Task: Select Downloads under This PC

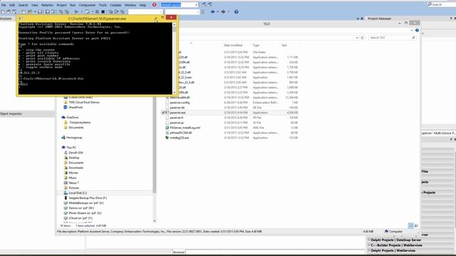Action: tap(76, 168)
